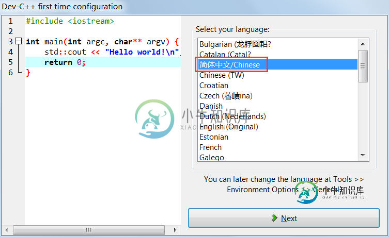The image size is (389, 237).
Task: Click the language list scrollbar thumb
Action: pos(363,66)
